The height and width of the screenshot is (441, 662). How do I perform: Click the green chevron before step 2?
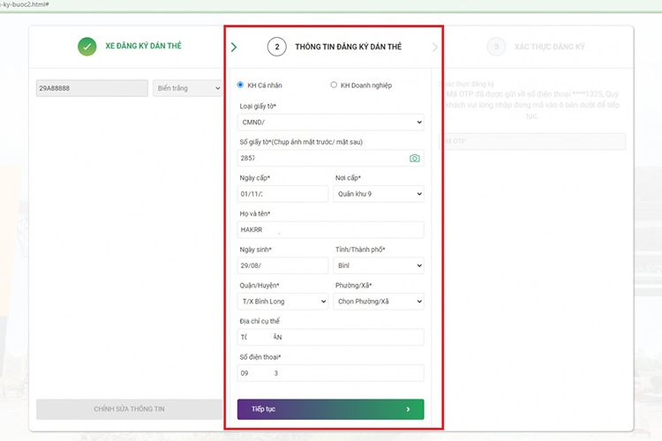pos(234,47)
